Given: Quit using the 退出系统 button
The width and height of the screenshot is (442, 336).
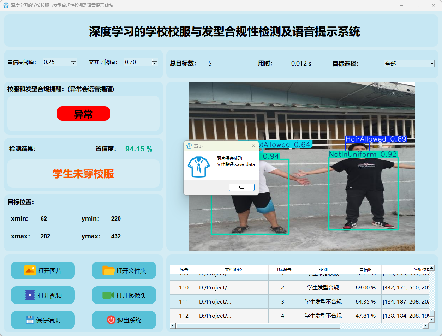Looking at the screenshot, I should [x=124, y=320].
